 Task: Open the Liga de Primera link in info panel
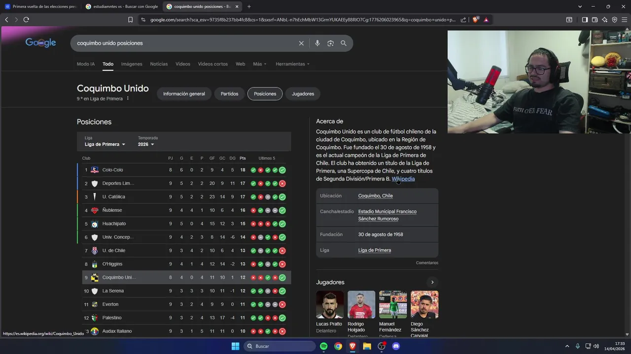[375, 250]
